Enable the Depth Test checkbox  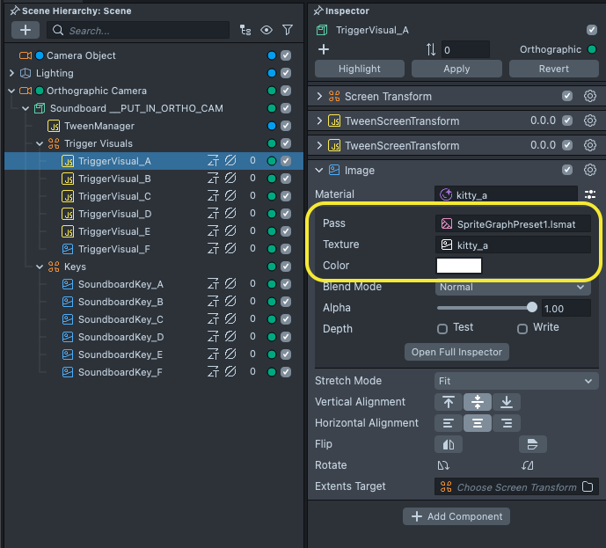(442, 328)
